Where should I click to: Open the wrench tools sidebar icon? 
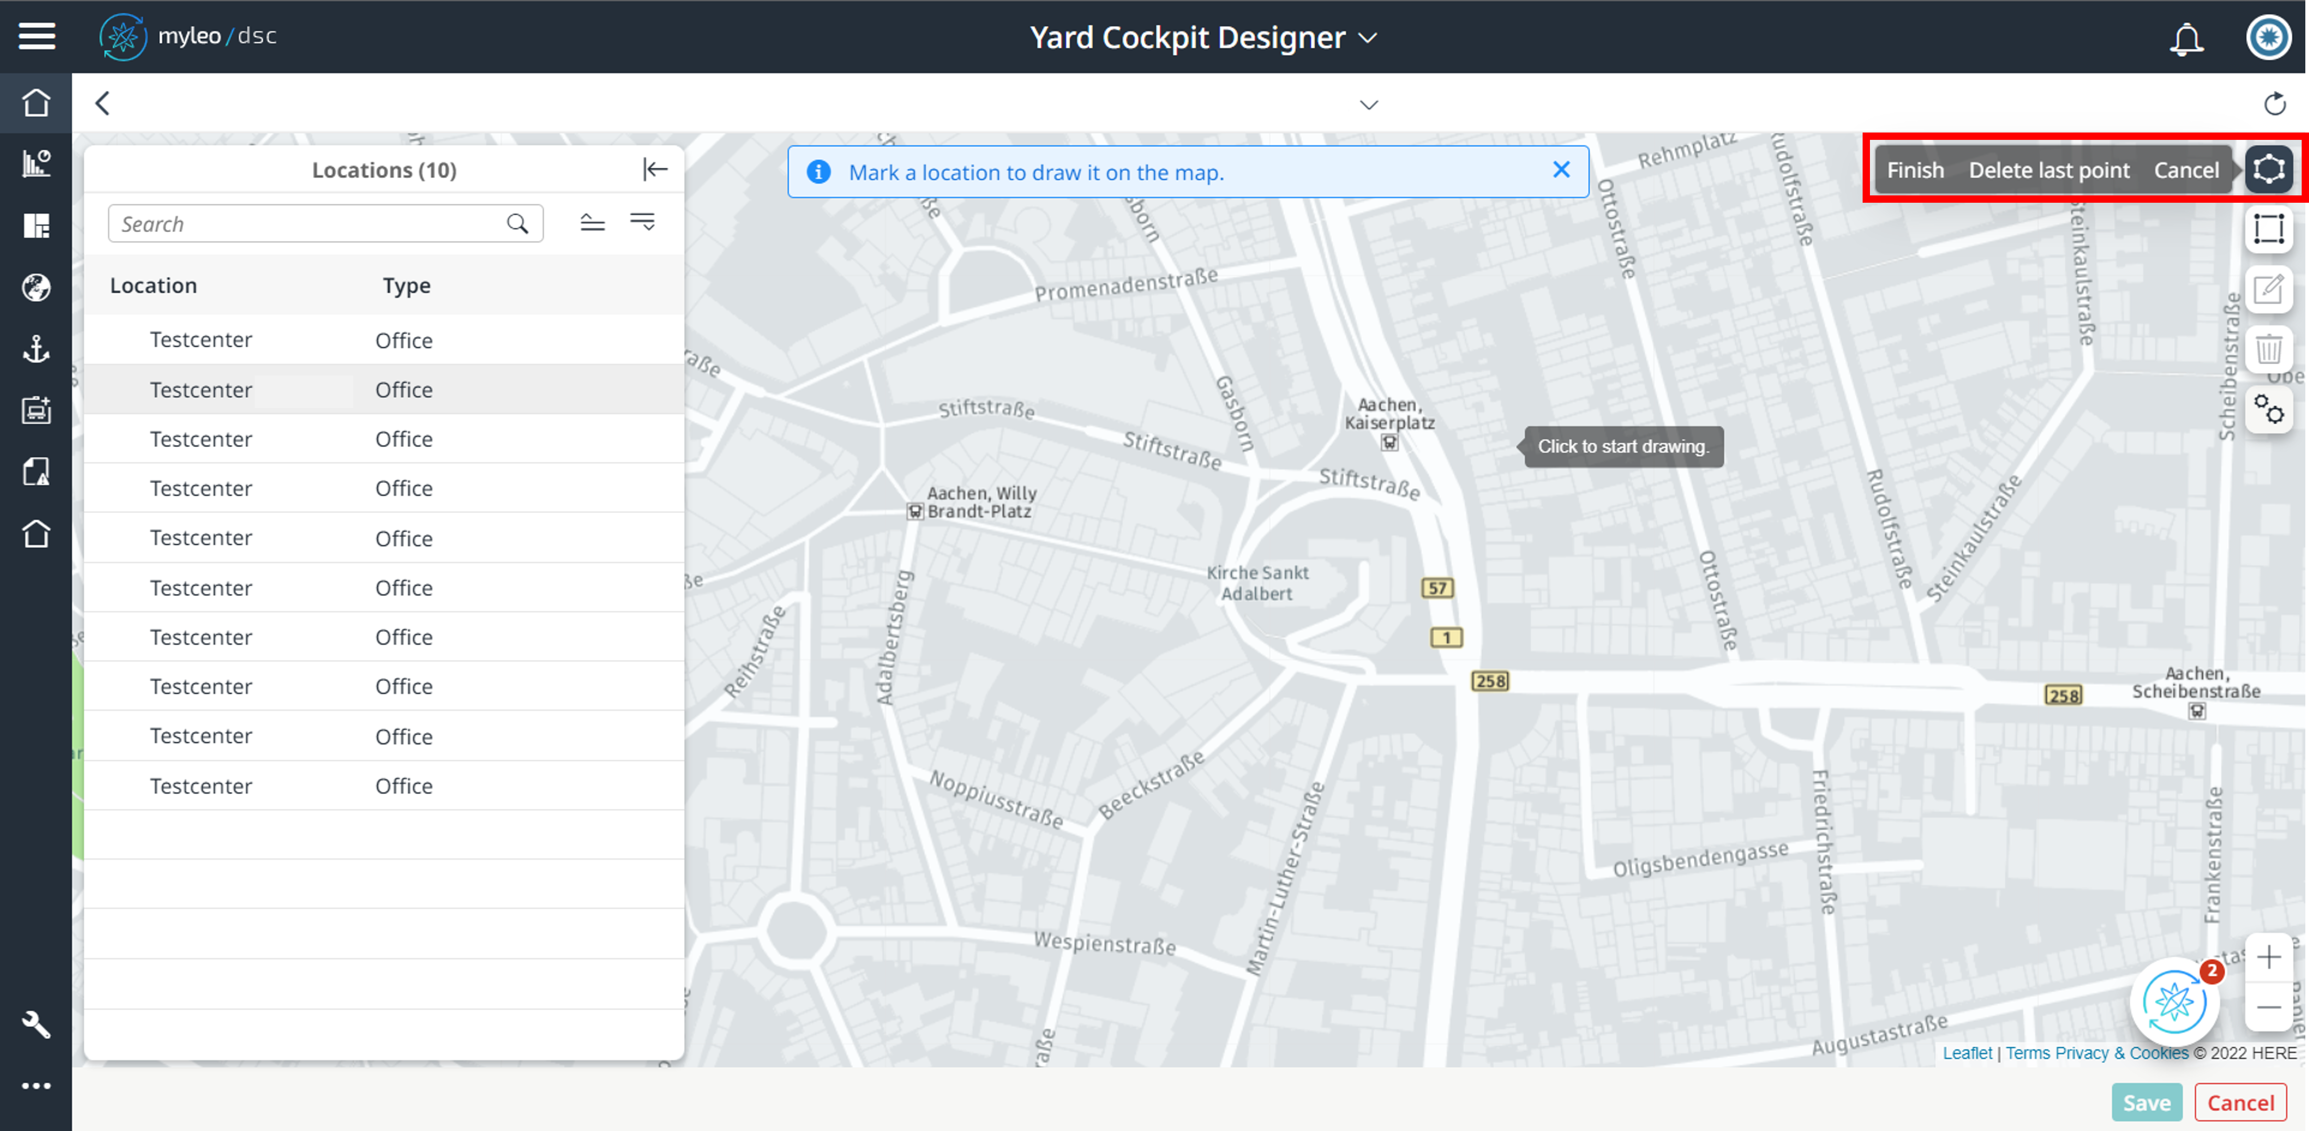[36, 1024]
